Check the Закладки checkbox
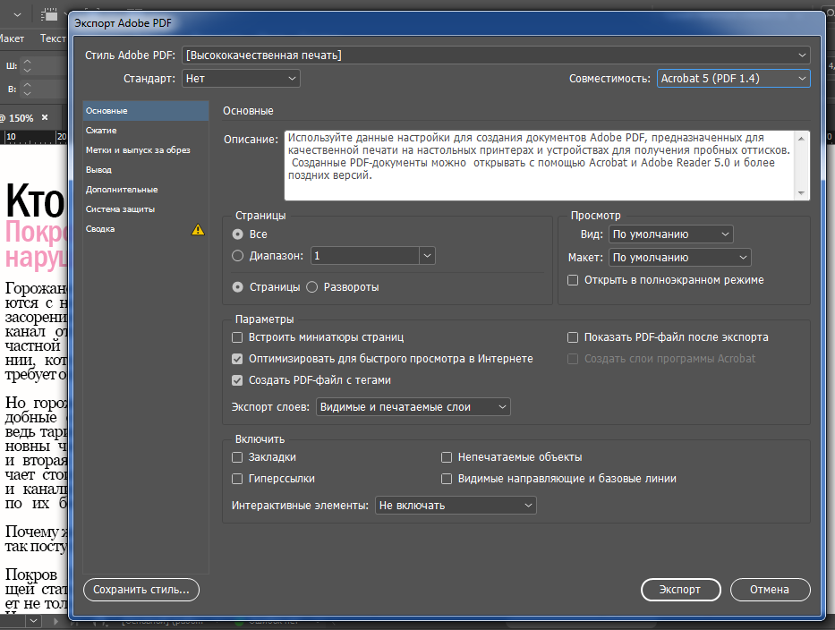 tap(237, 457)
